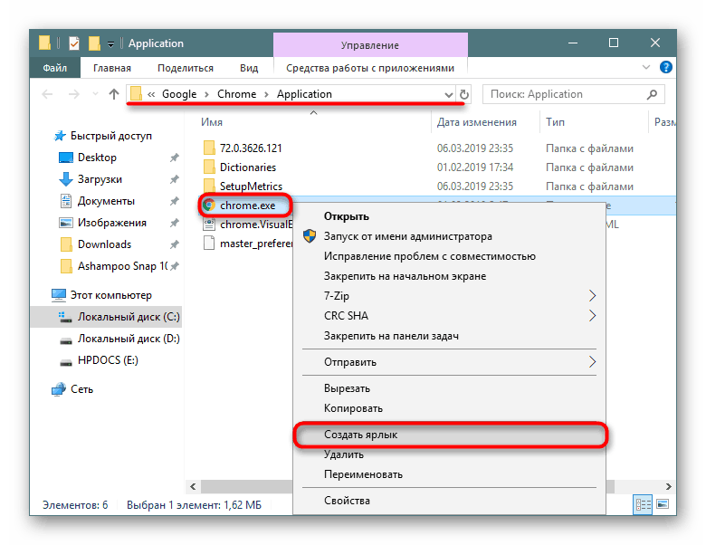Screen dimensions: 706x545
Task: Select HPDOCS (E:) drive
Action: 108,360
